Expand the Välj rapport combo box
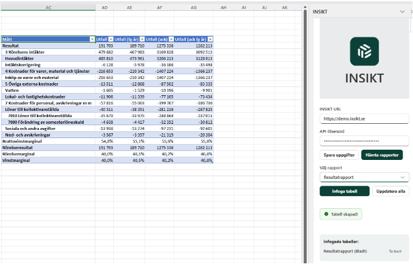Viewport: 413px width, 264px height. coord(365,177)
